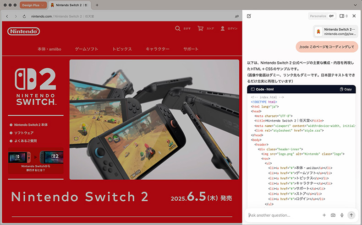The height and width of the screenshot is (225, 362).
Task: Click the ストア text in site header
Action: click(x=210, y=28)
